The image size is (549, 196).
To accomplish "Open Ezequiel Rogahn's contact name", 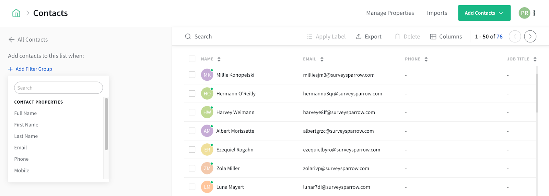I will click(x=235, y=149).
